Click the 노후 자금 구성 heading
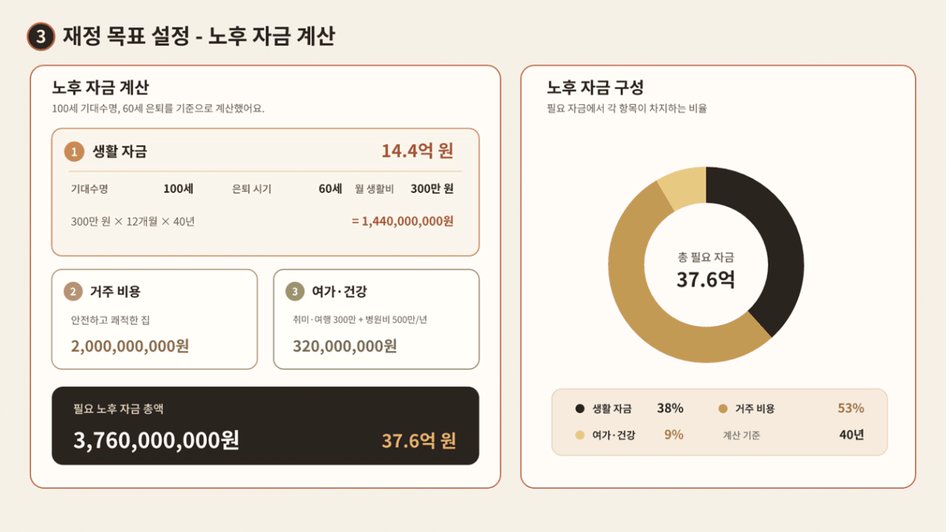 595,87
